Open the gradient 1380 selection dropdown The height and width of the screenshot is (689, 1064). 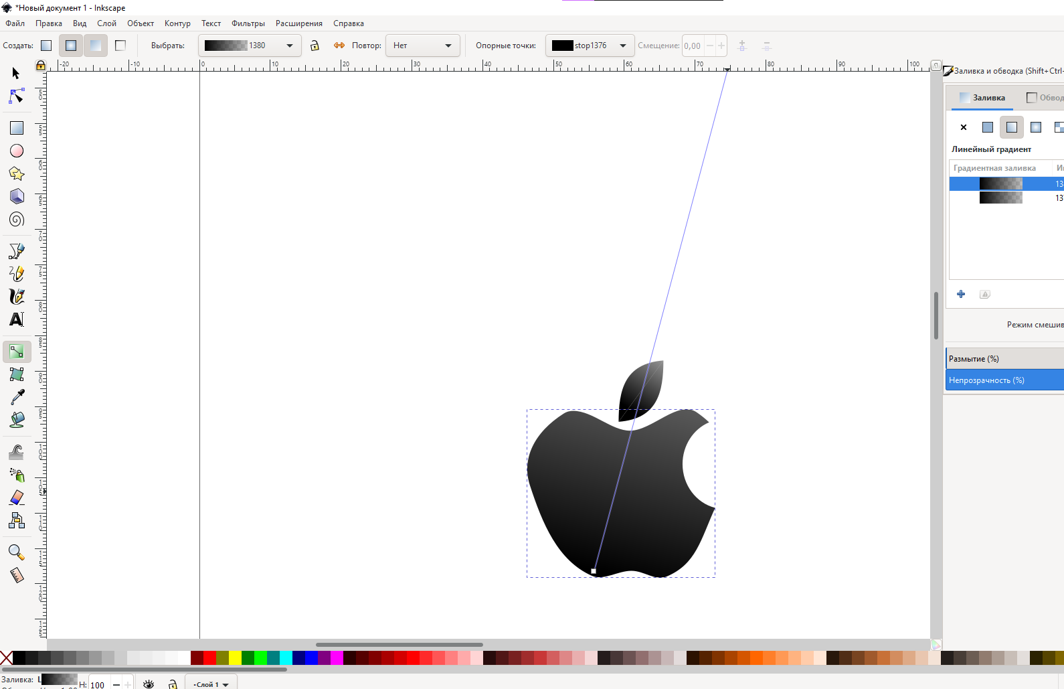(x=249, y=46)
